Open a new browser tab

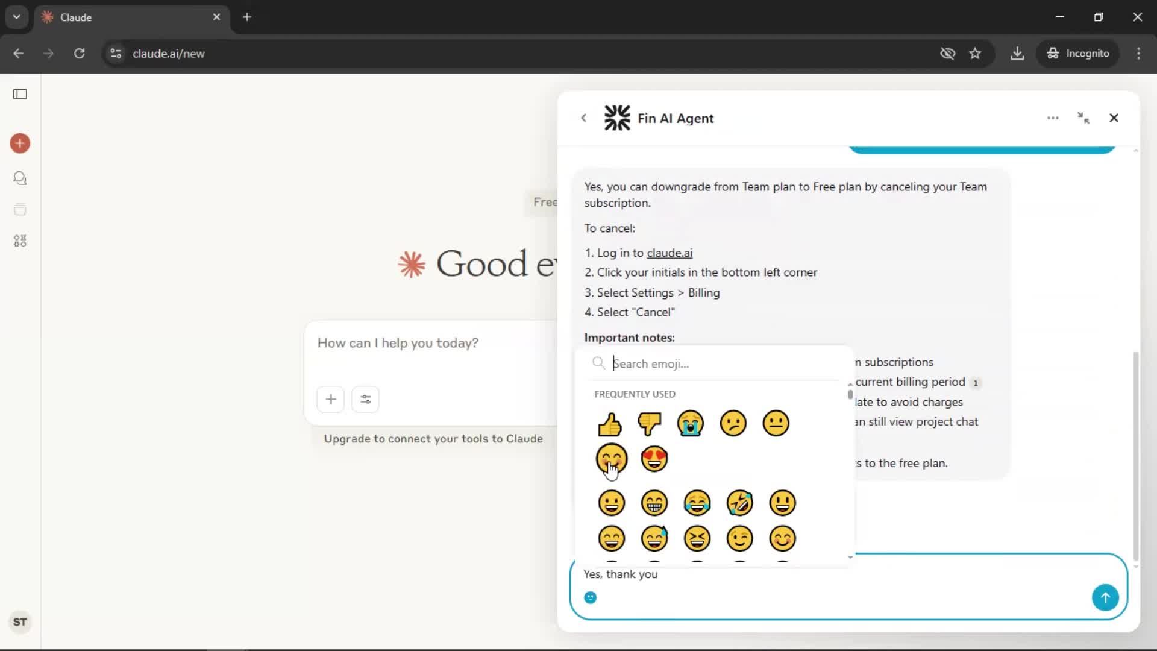246,17
